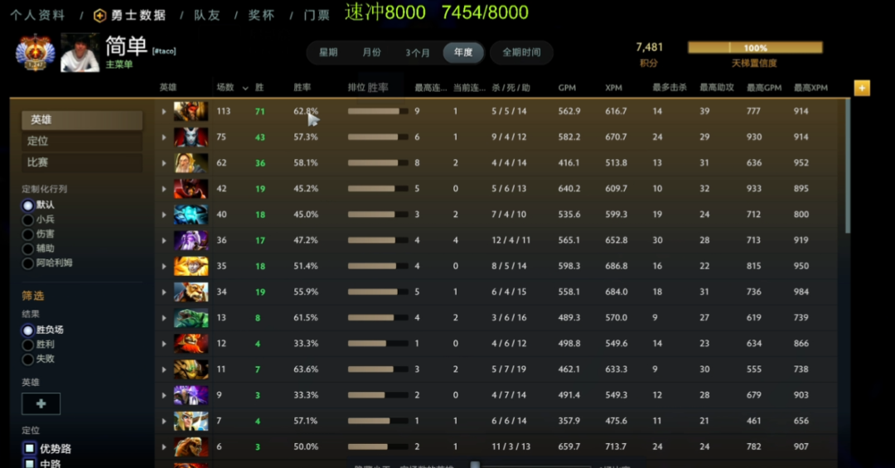Click the rank medal emblem icon
Viewport: 895px width, 468px height.
coord(35,52)
